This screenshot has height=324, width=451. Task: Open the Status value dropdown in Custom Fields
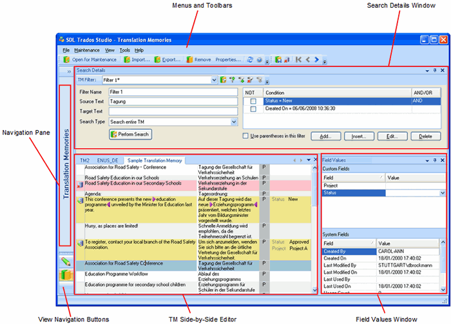point(443,193)
